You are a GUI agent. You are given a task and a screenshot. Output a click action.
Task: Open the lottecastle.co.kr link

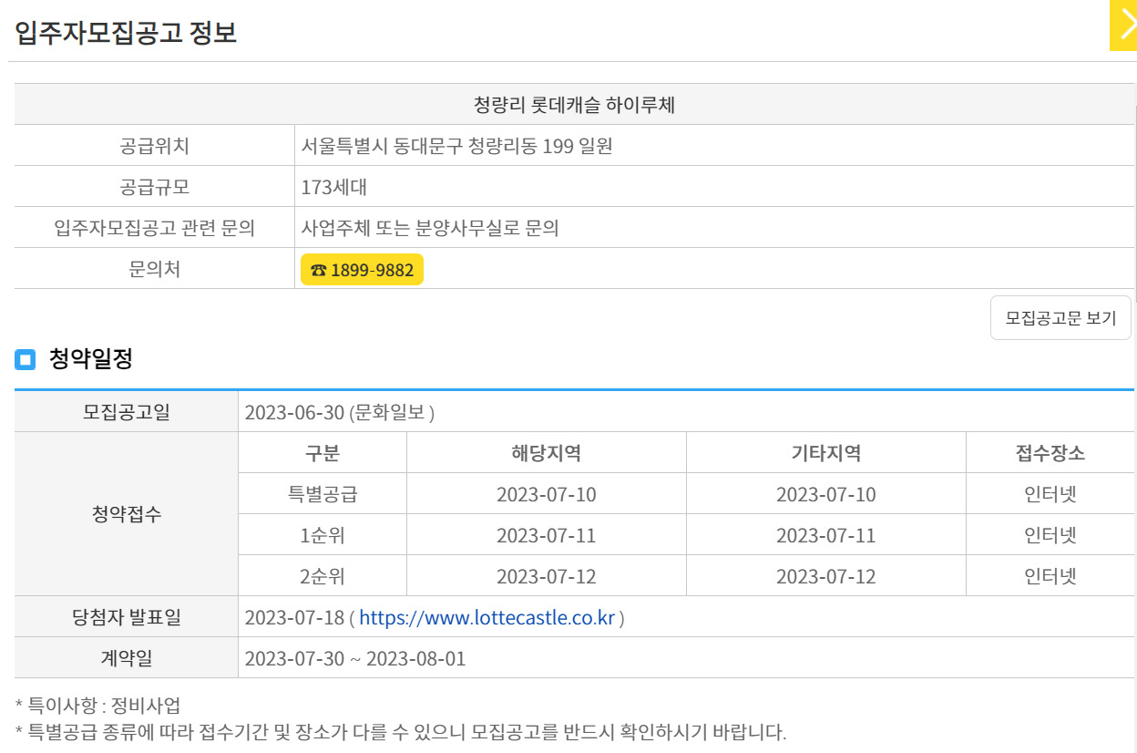487,617
